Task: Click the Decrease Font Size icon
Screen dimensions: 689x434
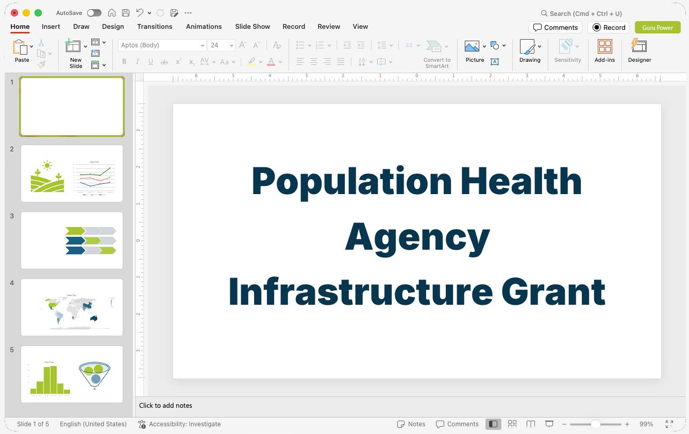Action: point(257,45)
